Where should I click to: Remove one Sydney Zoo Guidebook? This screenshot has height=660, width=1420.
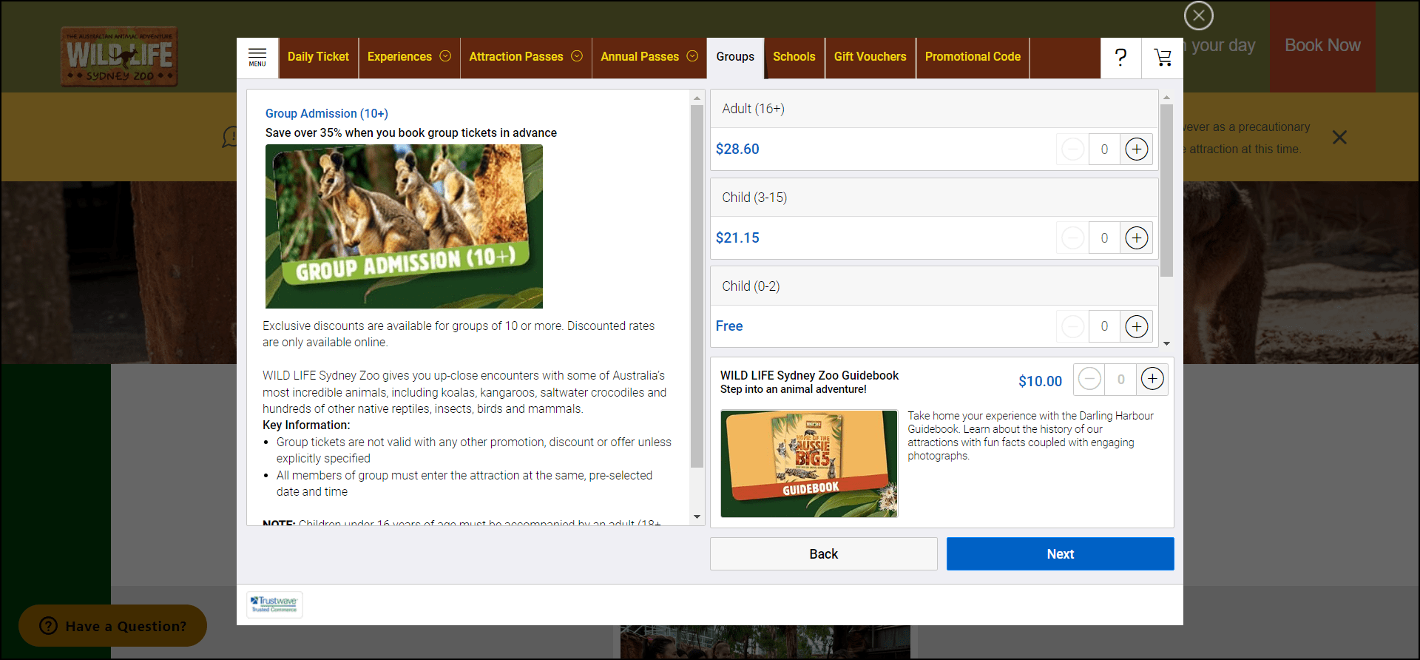[x=1089, y=379]
